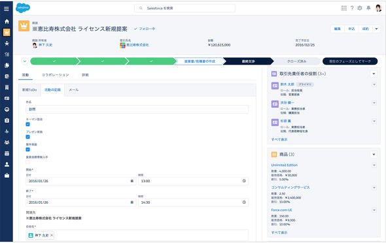The height and width of the screenshot is (243, 386).
Task: Select the メール tab
Action: click(x=74, y=90)
